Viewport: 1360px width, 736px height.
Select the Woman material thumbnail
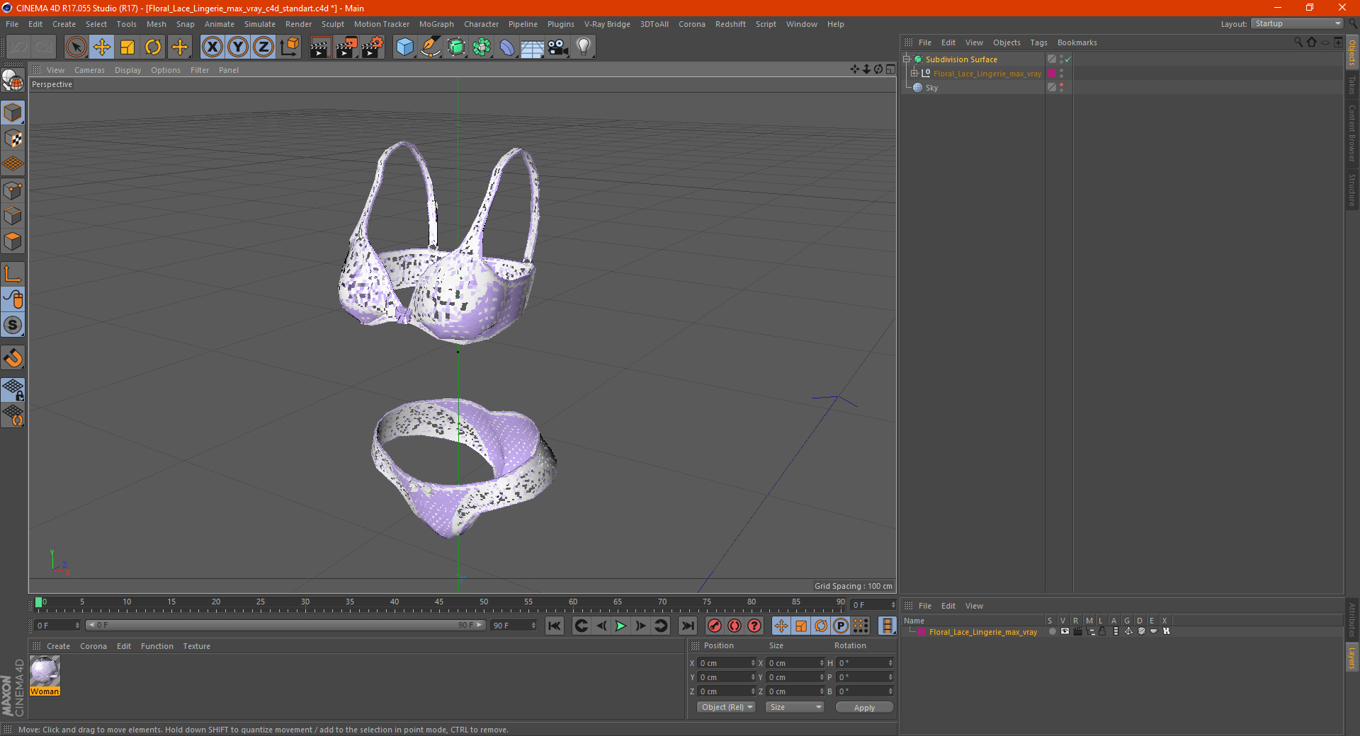pyautogui.click(x=45, y=671)
